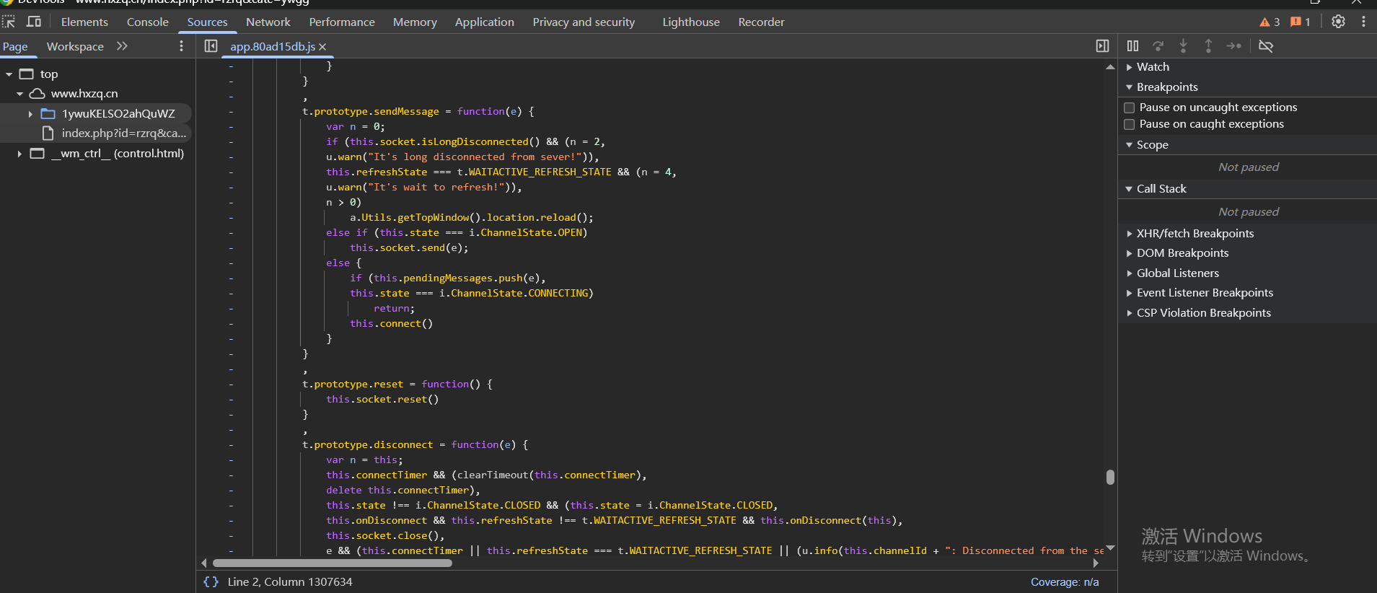Pause script execution button
Image resolution: width=1377 pixels, height=593 pixels.
coord(1132,46)
